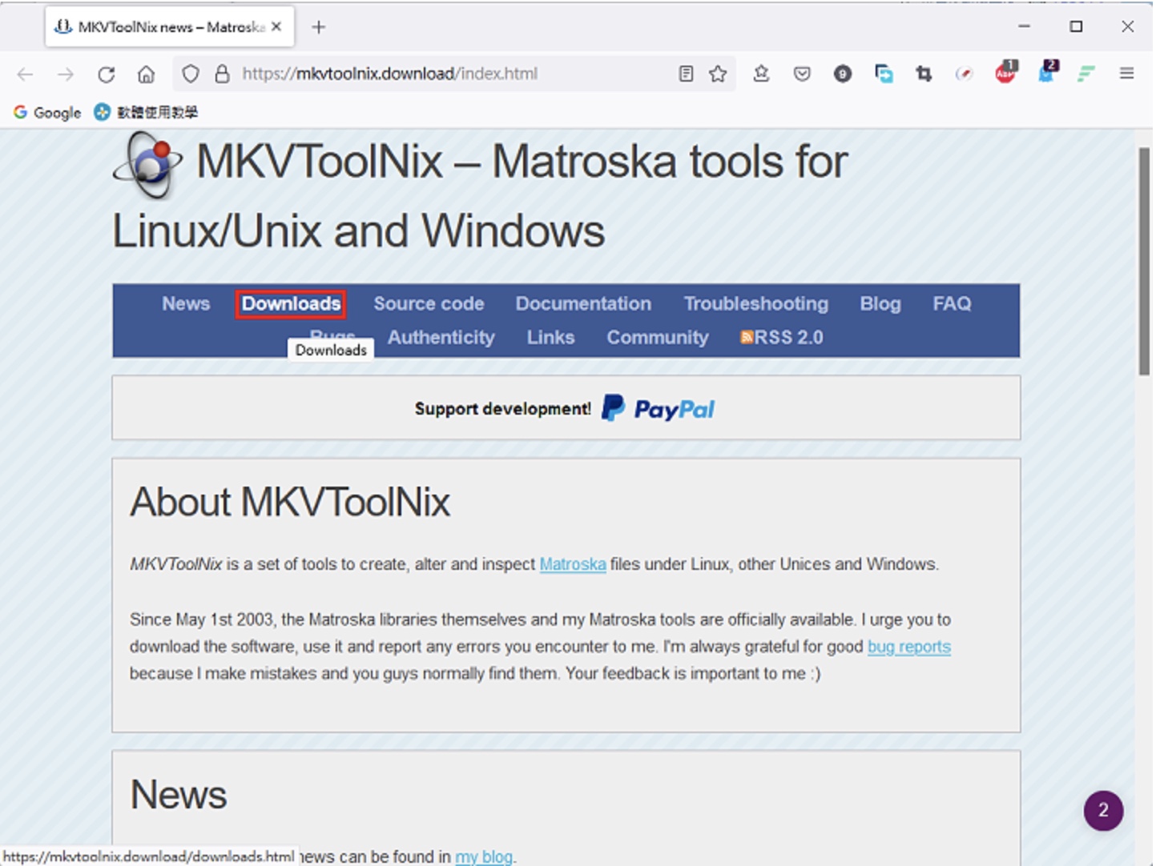The width and height of the screenshot is (1160, 866).
Task: Open the Troubleshooting navigation item
Action: coord(756,303)
